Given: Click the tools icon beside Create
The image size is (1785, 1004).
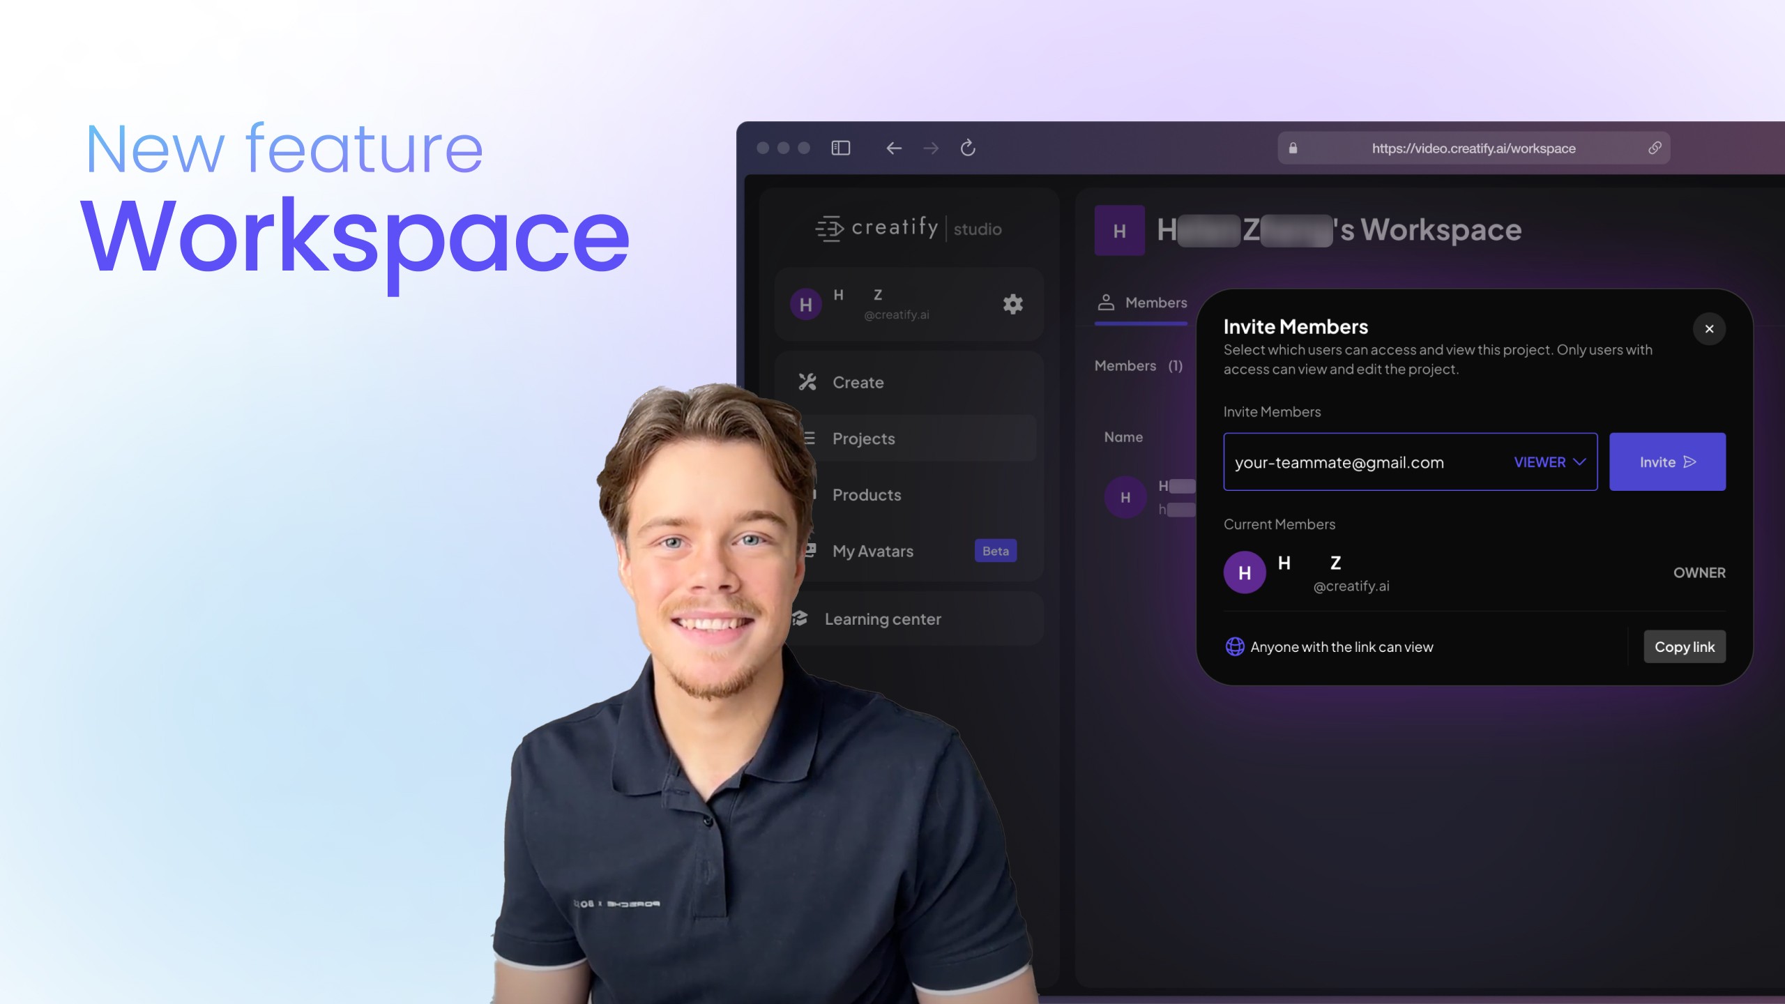Looking at the screenshot, I should (x=807, y=382).
